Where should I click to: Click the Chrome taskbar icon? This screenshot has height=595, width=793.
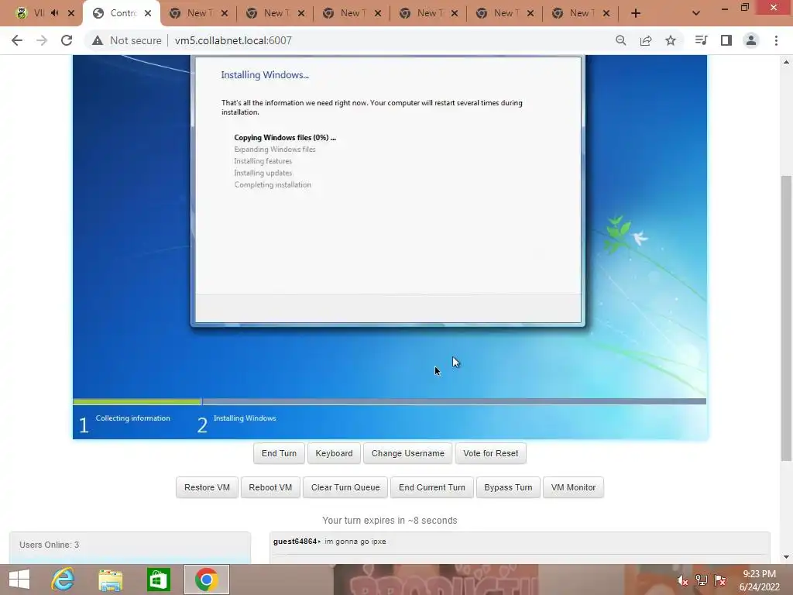(x=206, y=580)
